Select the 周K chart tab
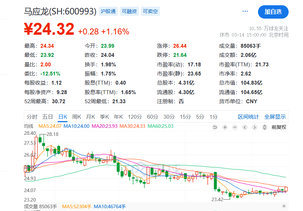Screen dimensions: 303x211 click(x=77, y=117)
